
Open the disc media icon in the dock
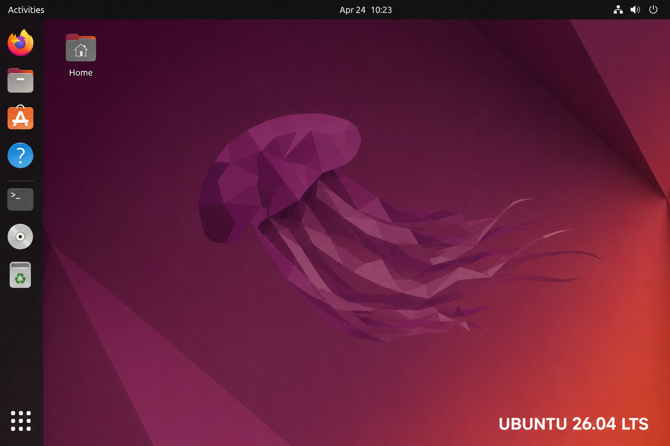pos(21,237)
